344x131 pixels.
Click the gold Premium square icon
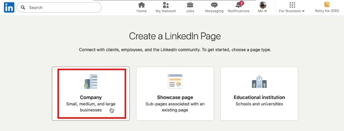(x=327, y=5)
